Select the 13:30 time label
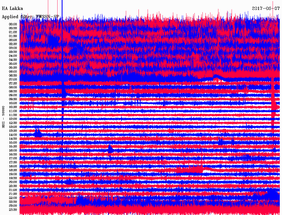Screen dimensions: 282x215 point(13,131)
